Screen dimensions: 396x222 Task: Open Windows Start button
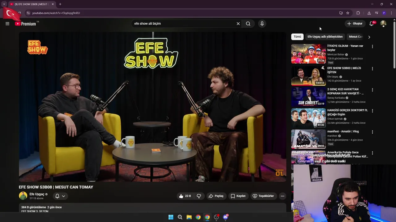(x=171, y=217)
